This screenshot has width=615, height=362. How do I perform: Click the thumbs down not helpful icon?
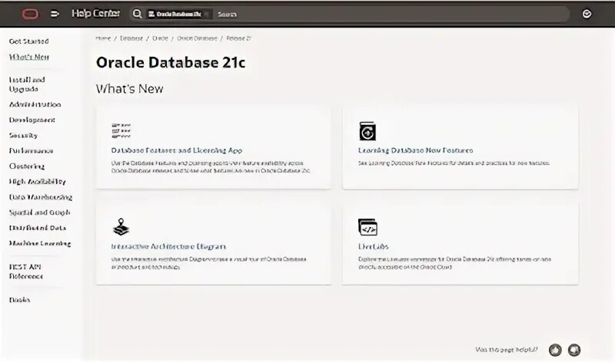click(574, 350)
